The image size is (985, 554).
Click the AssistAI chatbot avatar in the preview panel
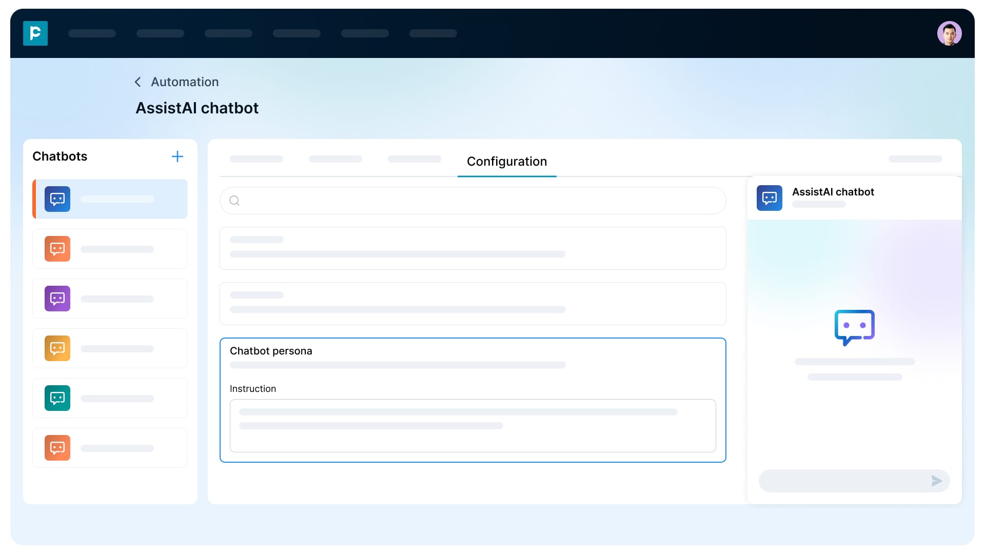click(769, 198)
